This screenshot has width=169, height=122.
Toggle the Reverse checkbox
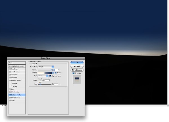point(55,73)
